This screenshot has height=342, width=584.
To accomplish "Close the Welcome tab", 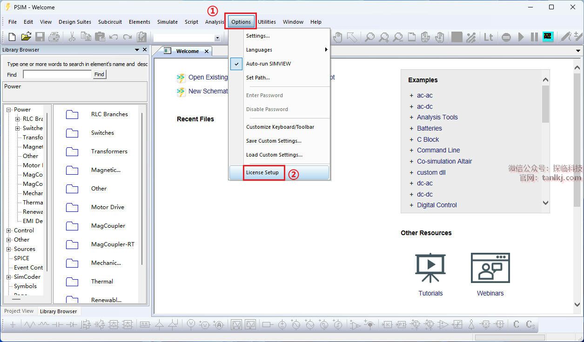I will pos(207,51).
